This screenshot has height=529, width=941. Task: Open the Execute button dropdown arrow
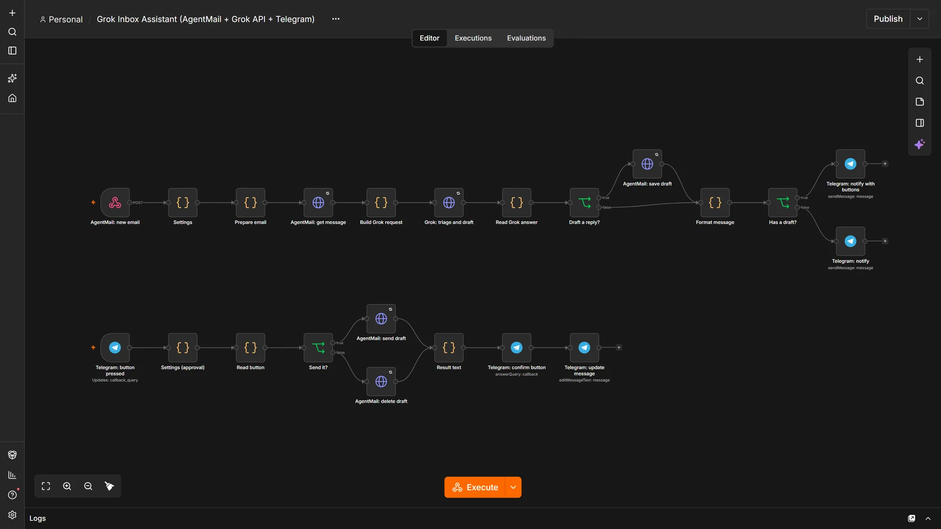[x=513, y=487]
